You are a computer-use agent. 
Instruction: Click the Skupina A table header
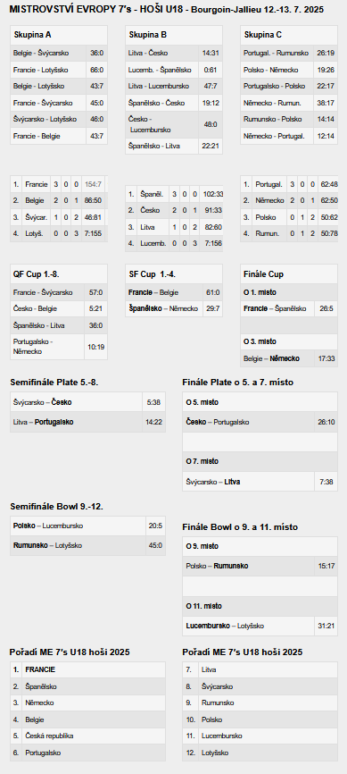pos(59,35)
